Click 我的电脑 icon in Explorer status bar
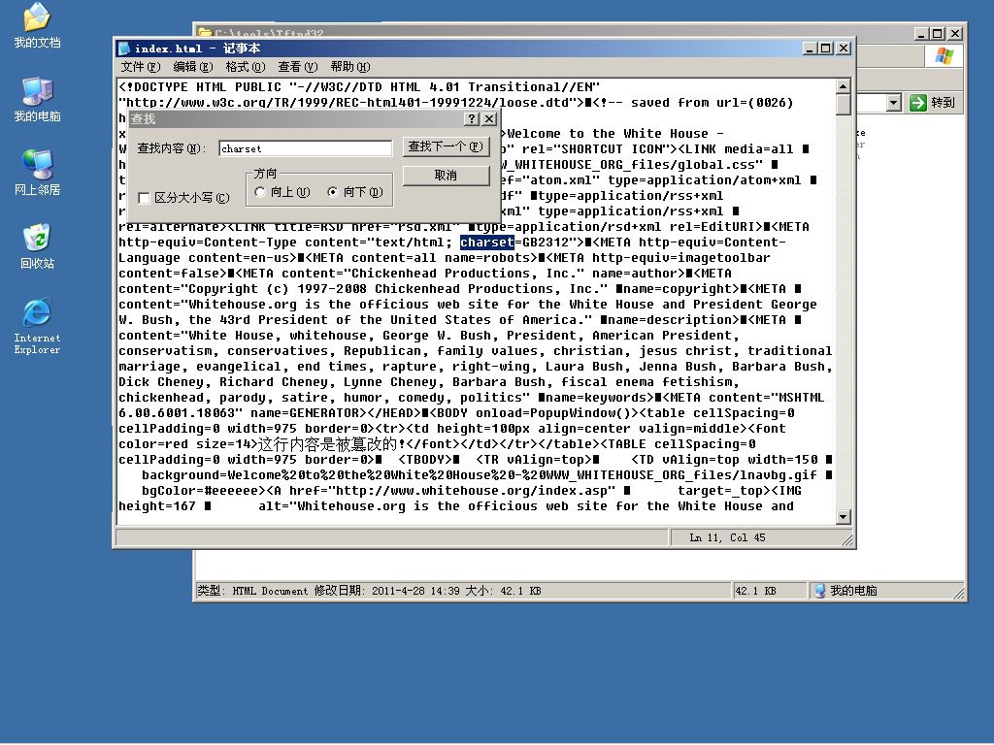The width and height of the screenshot is (994, 745). (x=819, y=591)
